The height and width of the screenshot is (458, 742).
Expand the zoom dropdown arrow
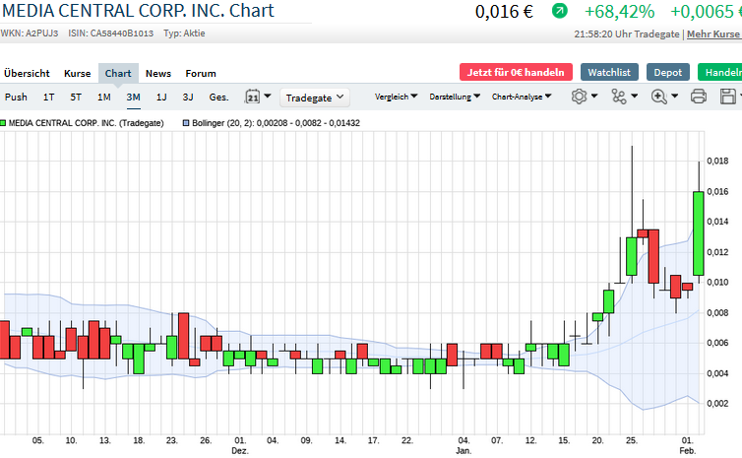(x=674, y=97)
